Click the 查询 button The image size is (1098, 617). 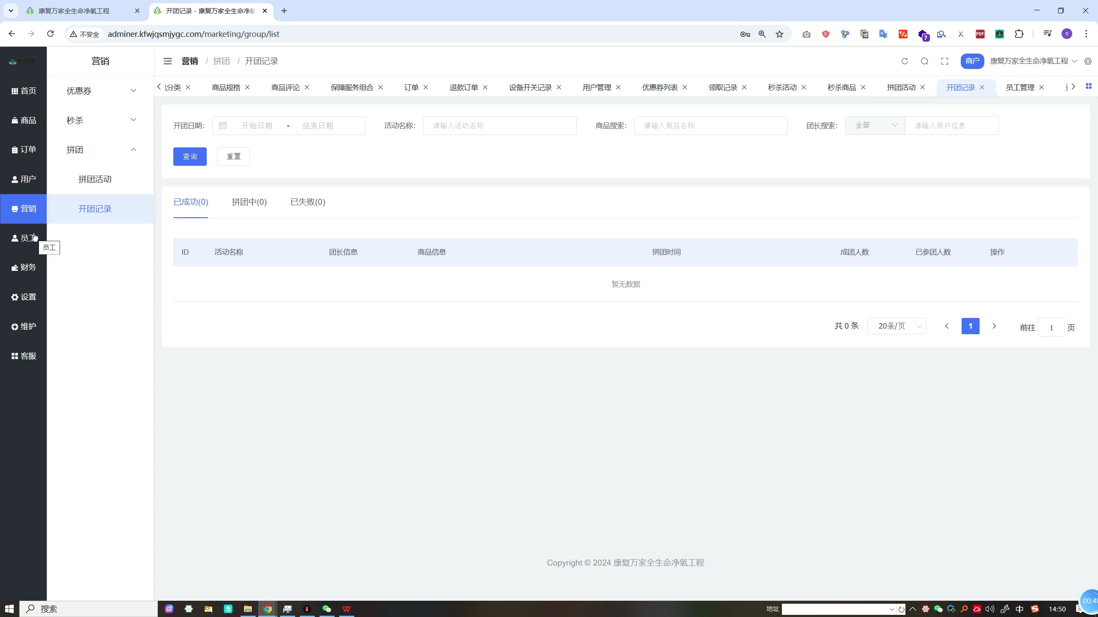[x=190, y=156]
